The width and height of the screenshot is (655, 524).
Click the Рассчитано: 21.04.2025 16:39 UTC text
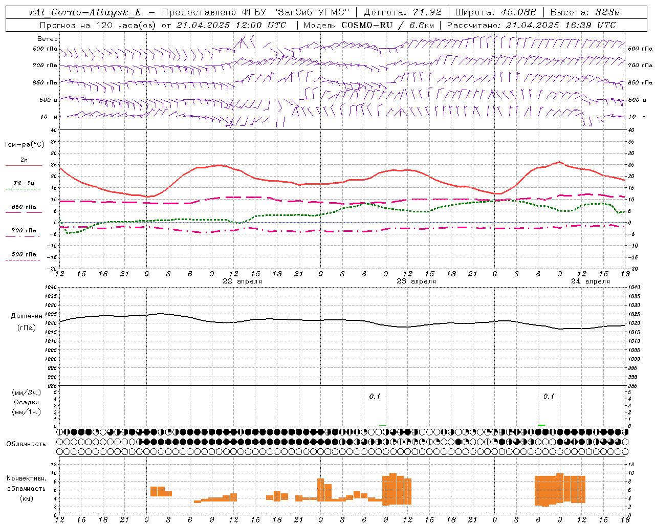[x=531, y=25]
